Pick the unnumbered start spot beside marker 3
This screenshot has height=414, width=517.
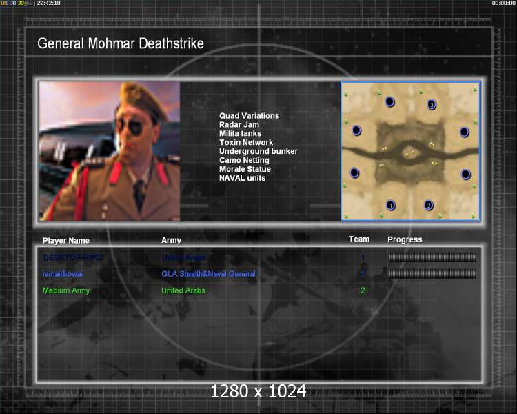389,101
